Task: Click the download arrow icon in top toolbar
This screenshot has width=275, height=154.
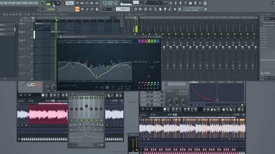Action: point(205,3)
